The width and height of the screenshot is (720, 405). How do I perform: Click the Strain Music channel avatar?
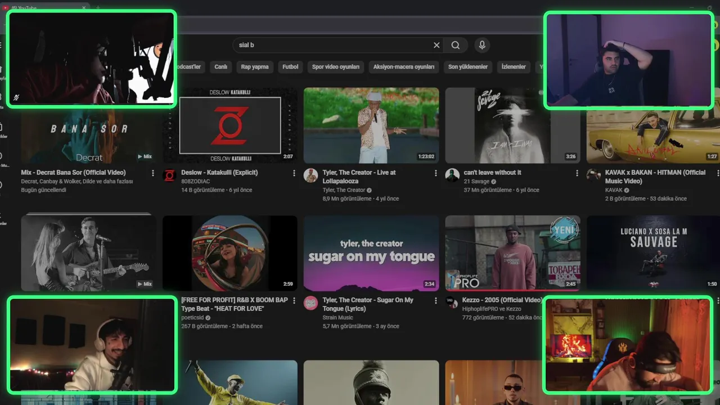pos(310,303)
